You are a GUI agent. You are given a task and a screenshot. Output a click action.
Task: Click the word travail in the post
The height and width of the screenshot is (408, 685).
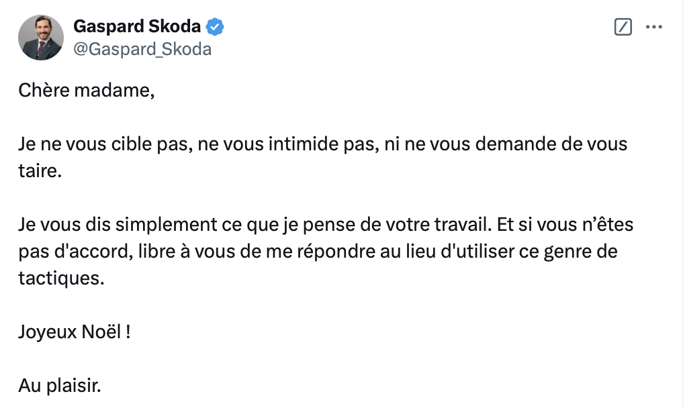[x=463, y=225]
